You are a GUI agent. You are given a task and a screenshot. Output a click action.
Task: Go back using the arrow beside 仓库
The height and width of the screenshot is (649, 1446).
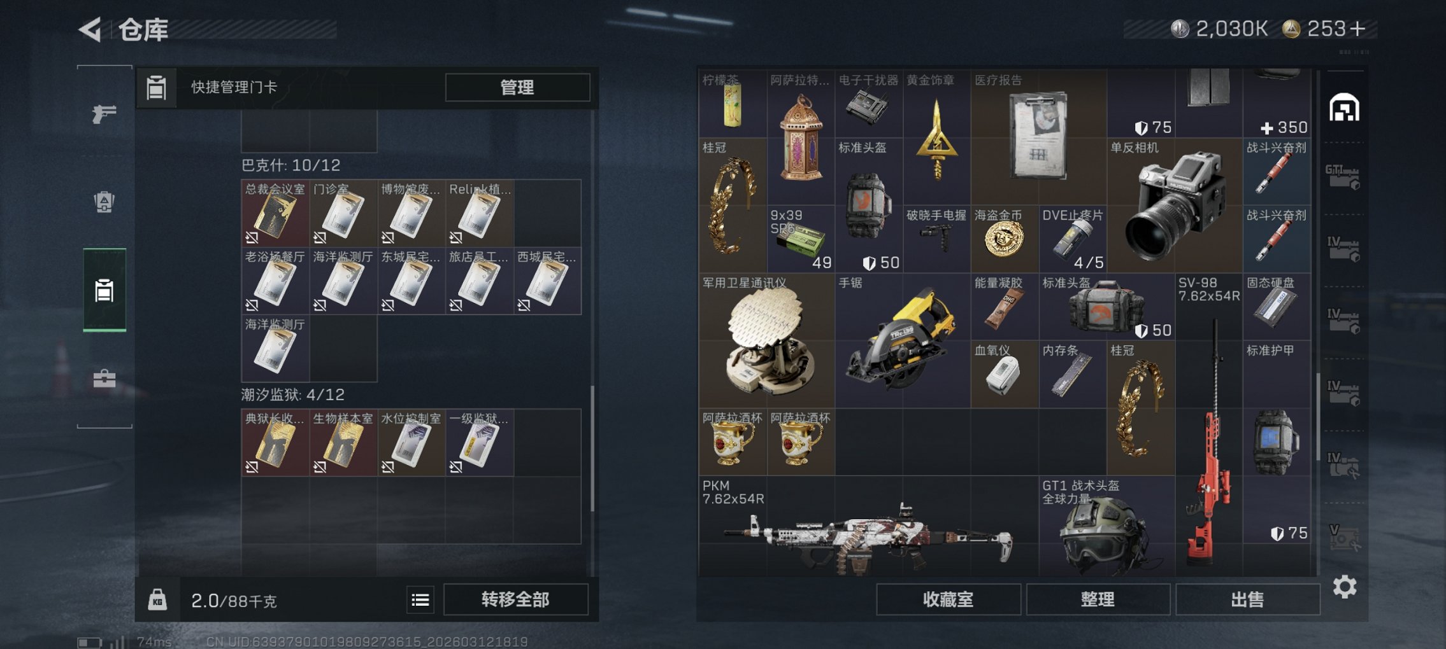click(x=90, y=29)
